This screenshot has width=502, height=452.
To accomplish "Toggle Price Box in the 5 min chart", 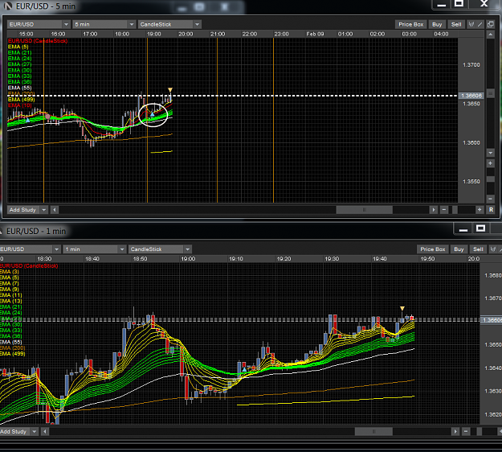I will [x=410, y=24].
